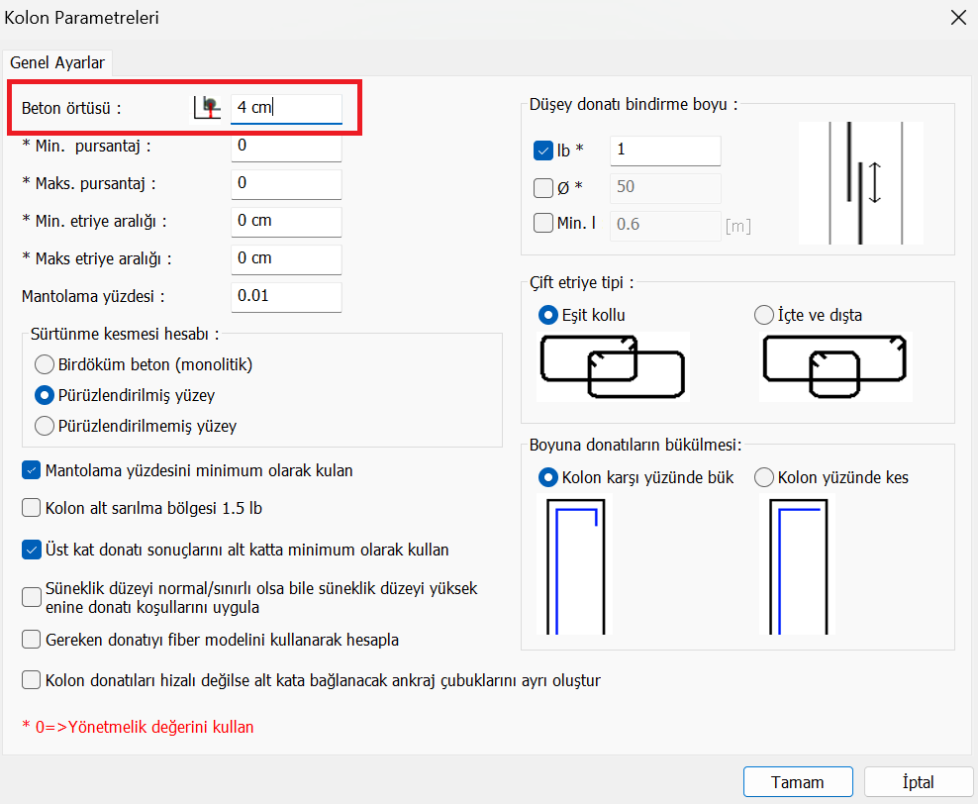The height and width of the screenshot is (804, 978).
Task: Click the Beton örtüsü input field
Action: (x=285, y=108)
